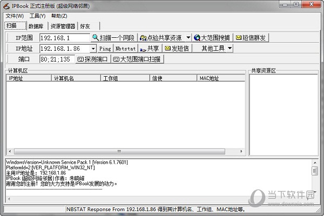Click the 点验共享资源 button

click(x=161, y=38)
